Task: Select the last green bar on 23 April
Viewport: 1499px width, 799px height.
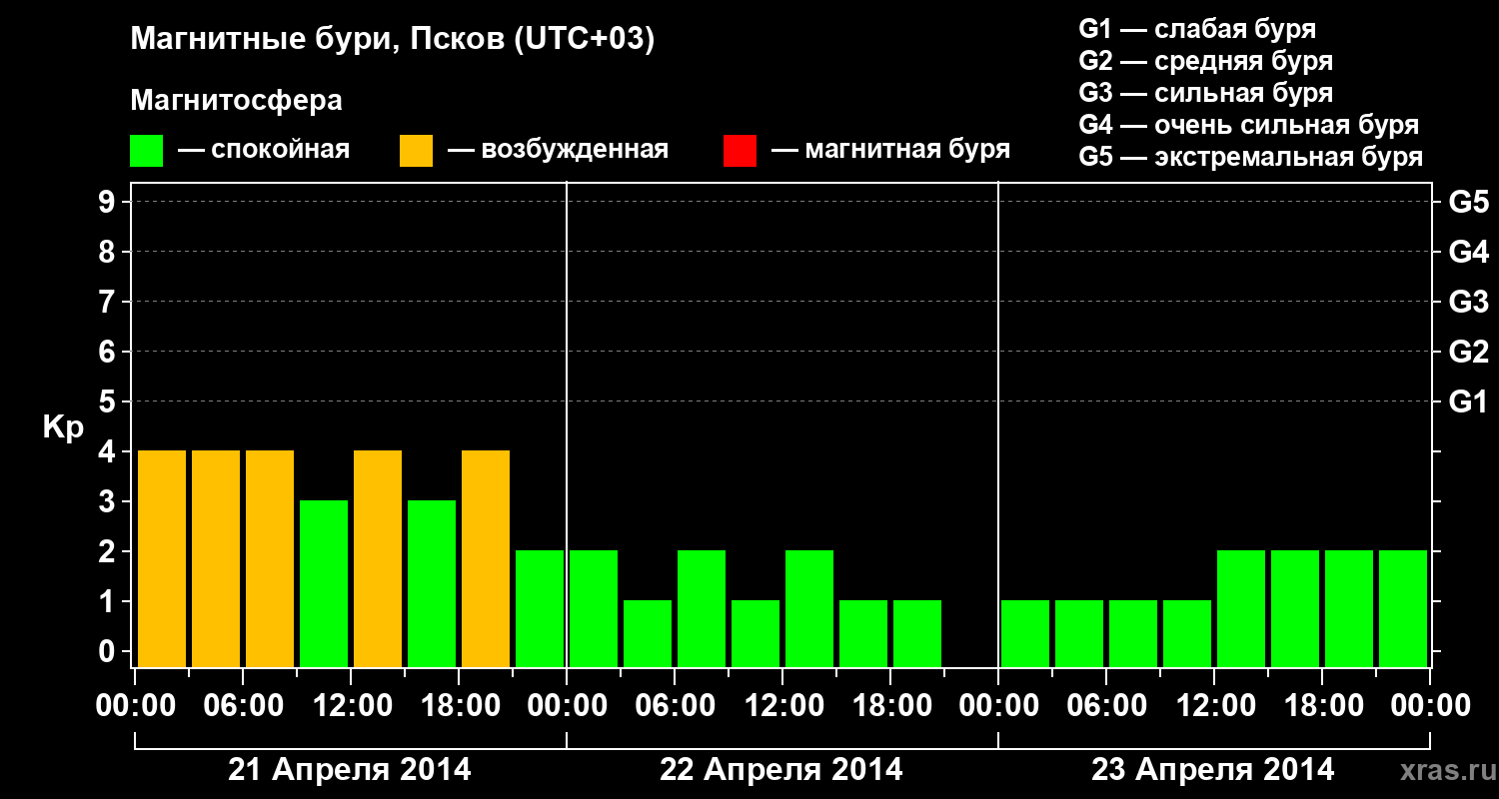Action: point(1403,608)
